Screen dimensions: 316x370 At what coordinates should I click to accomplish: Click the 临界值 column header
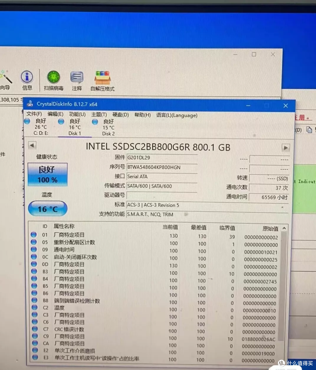[227, 228]
